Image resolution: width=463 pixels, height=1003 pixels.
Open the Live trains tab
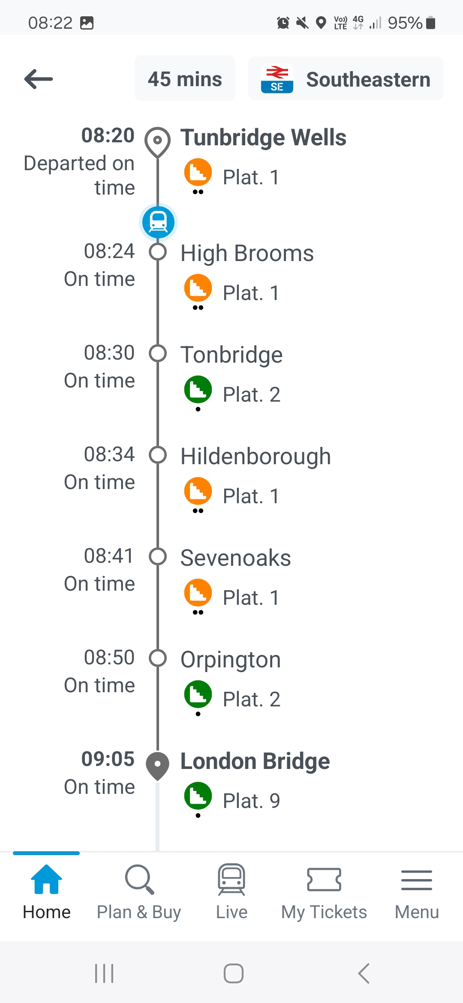coord(231,892)
